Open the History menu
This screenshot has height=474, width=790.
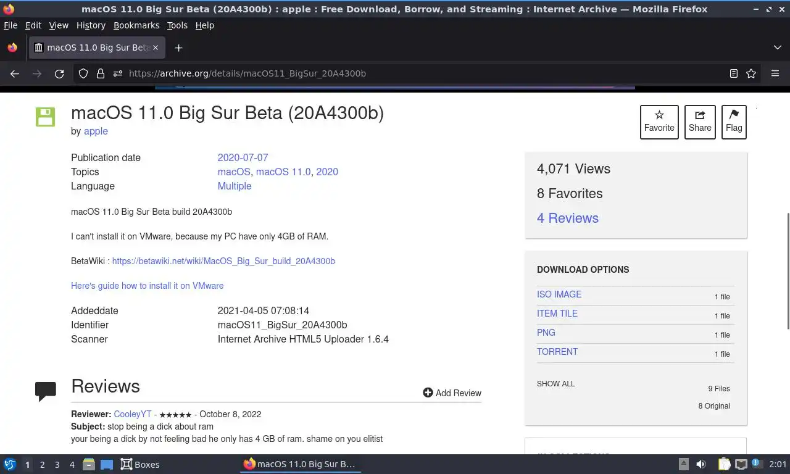91,25
